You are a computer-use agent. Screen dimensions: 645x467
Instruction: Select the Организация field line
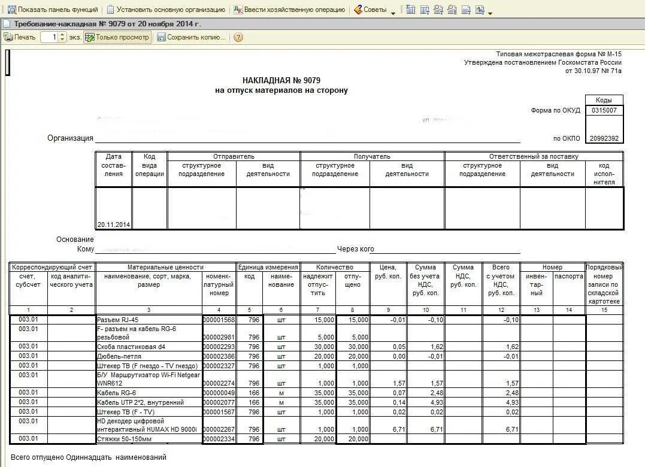(x=308, y=138)
